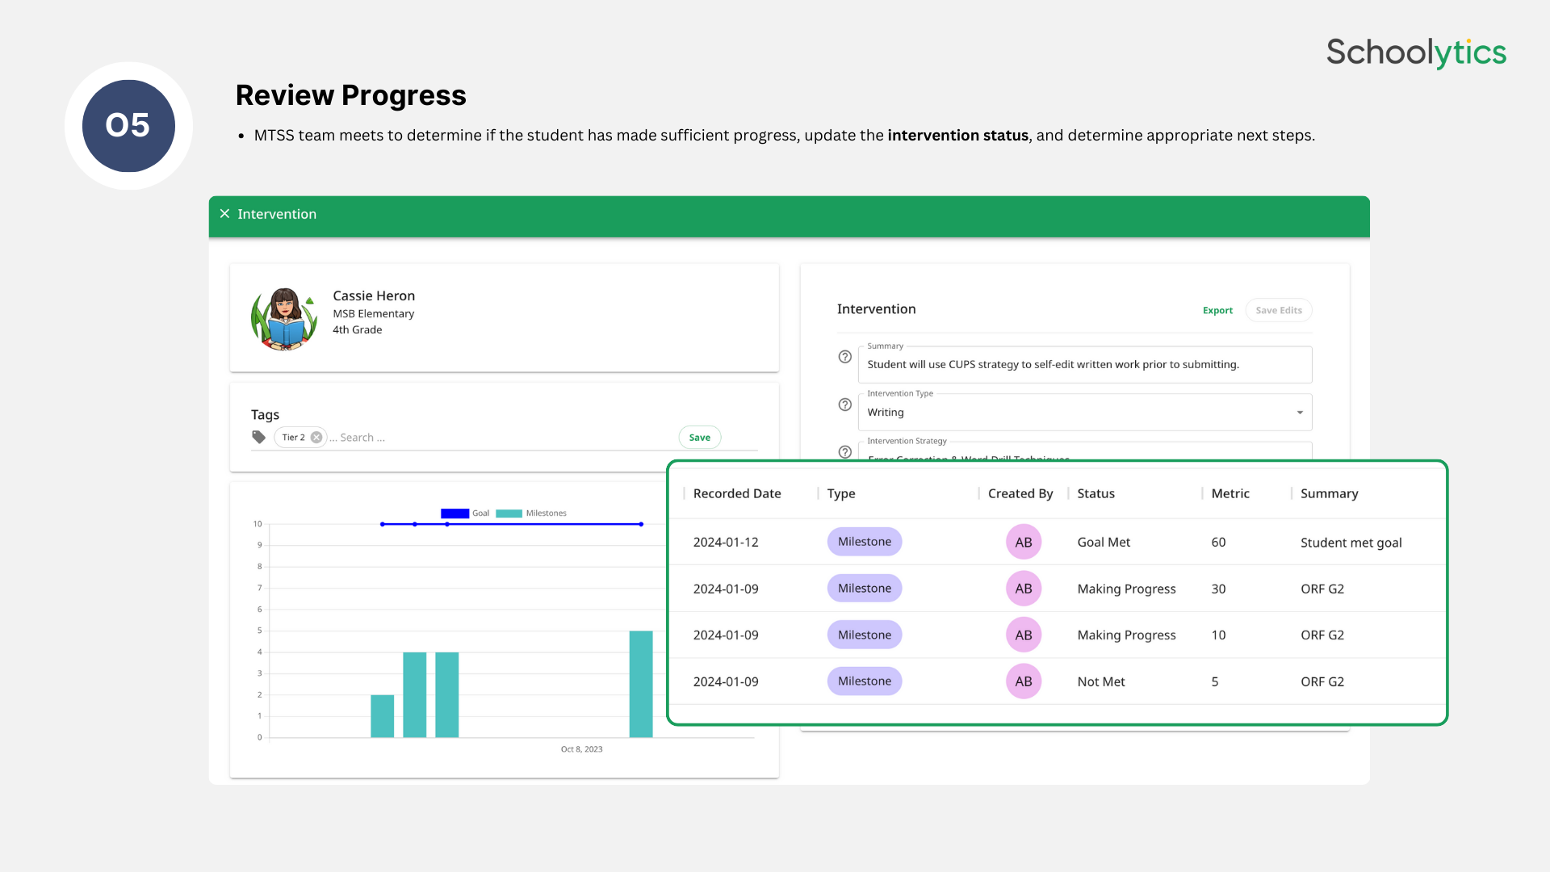1550x872 pixels.
Task: Click the help icon for Intervention Type
Action: pos(844,405)
